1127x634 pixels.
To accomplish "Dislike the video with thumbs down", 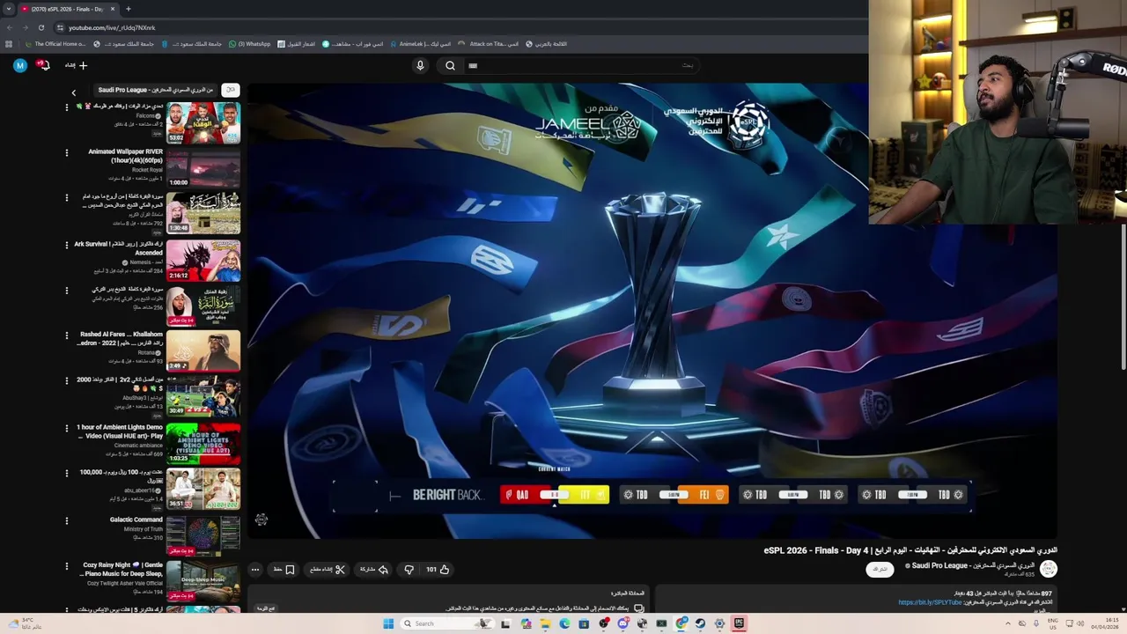I will point(409,570).
